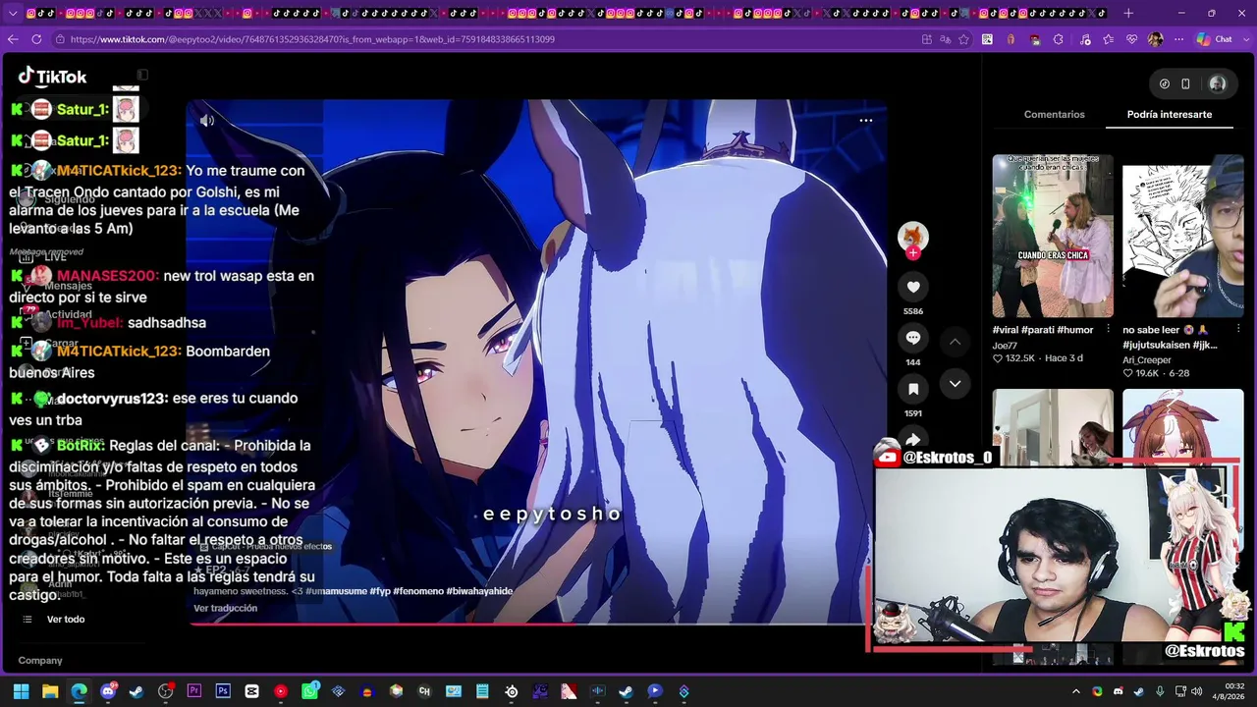Open the QR code extension icon
Screen dimensions: 1257x707
point(987,39)
